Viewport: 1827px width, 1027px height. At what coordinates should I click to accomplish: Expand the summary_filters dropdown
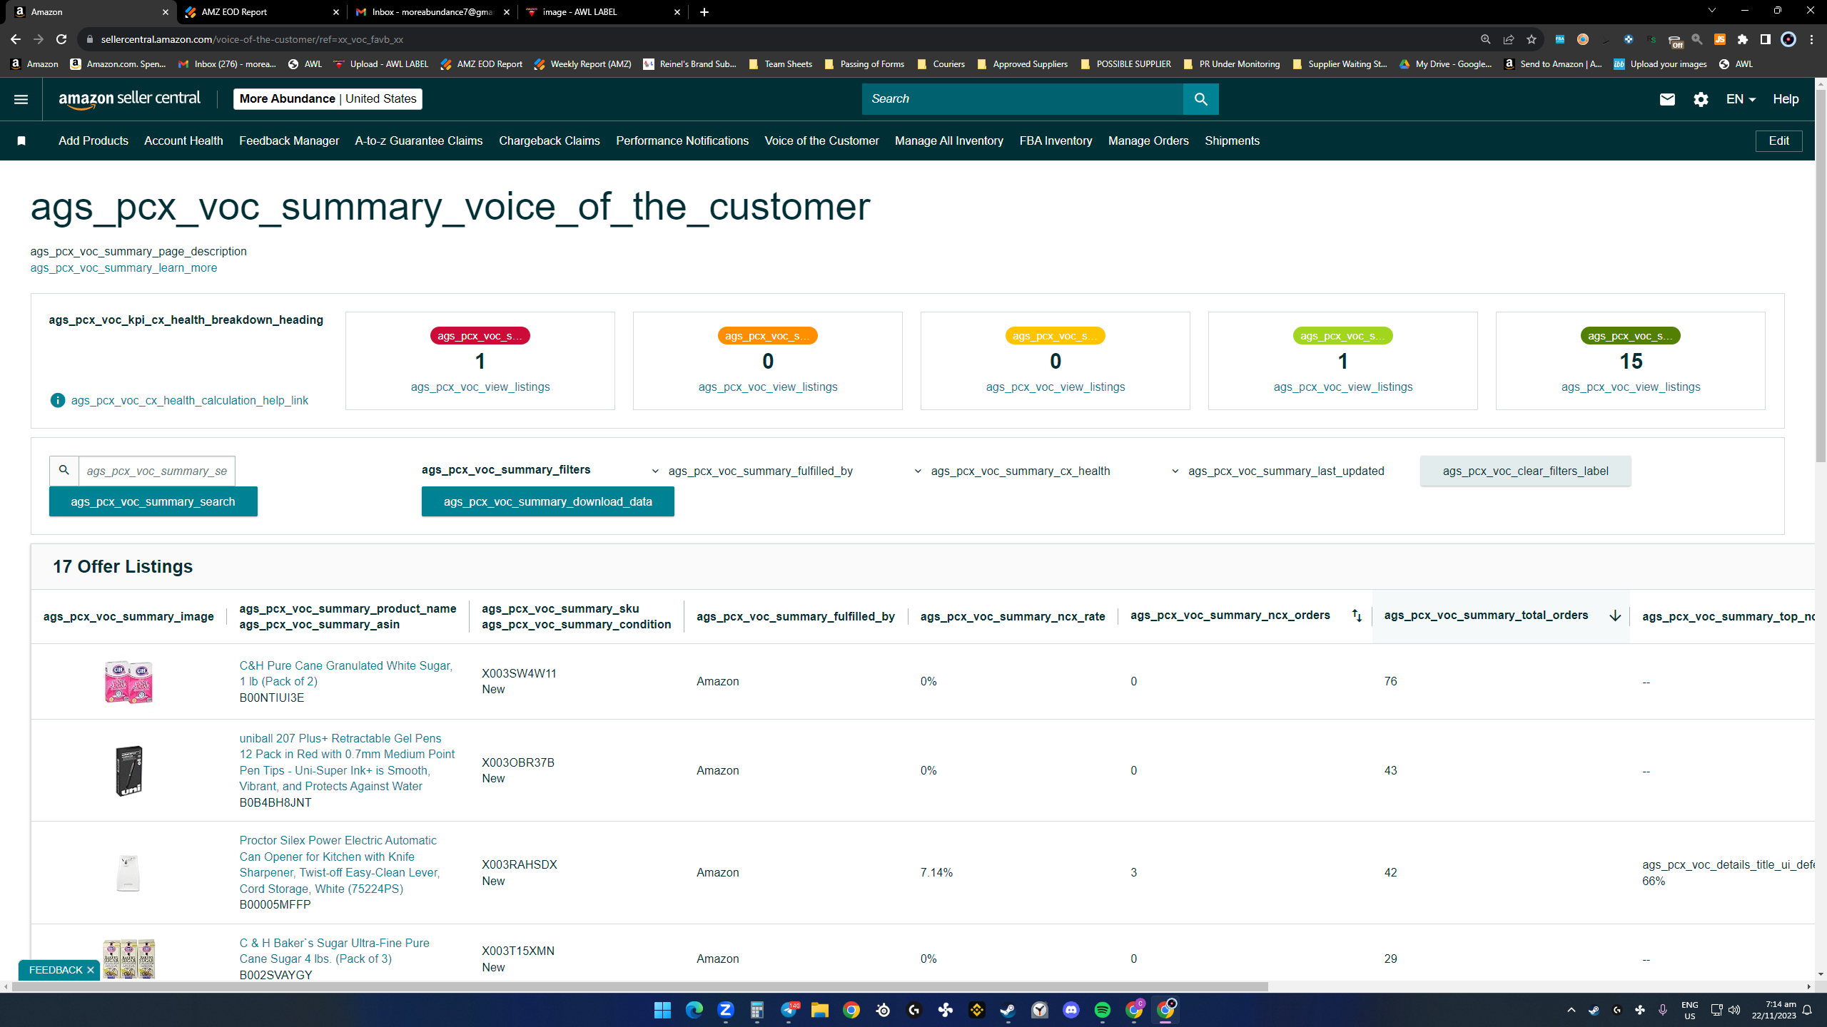coord(505,469)
